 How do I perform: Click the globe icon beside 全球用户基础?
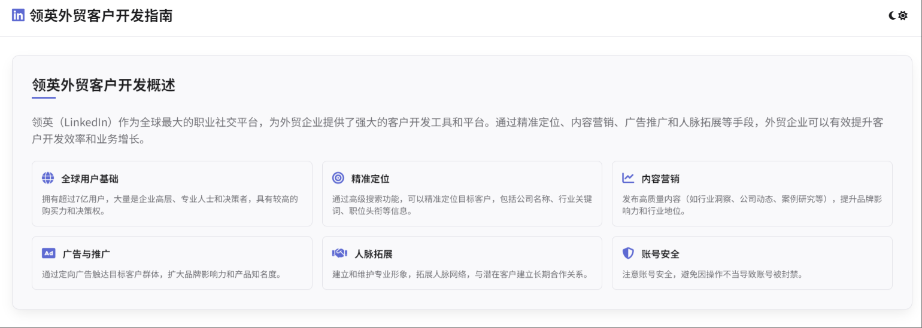click(x=48, y=178)
